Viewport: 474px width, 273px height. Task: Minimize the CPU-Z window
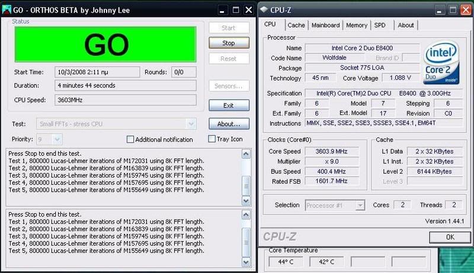coord(439,10)
